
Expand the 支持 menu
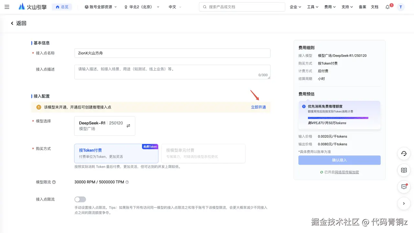pyautogui.click(x=347, y=7)
